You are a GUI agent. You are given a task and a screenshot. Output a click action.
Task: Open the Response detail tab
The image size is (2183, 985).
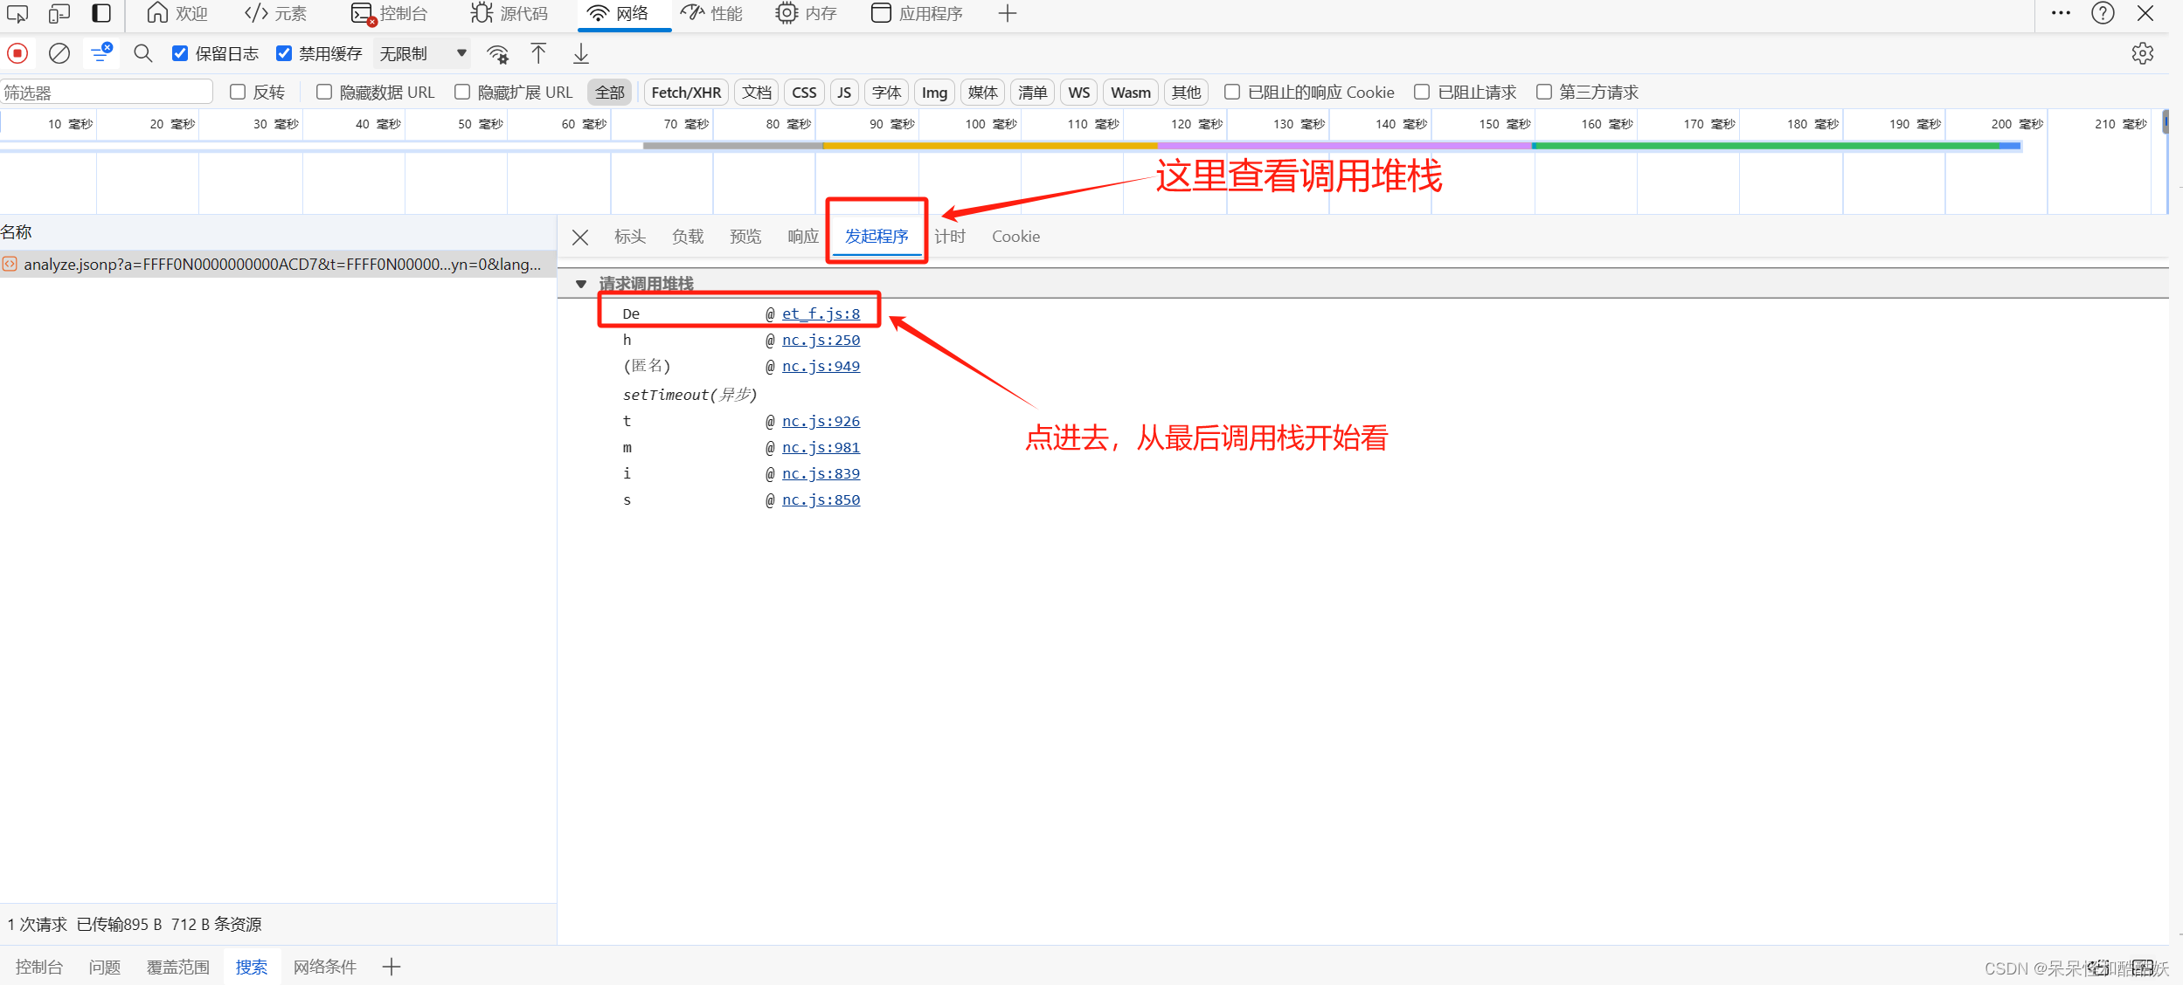(803, 237)
